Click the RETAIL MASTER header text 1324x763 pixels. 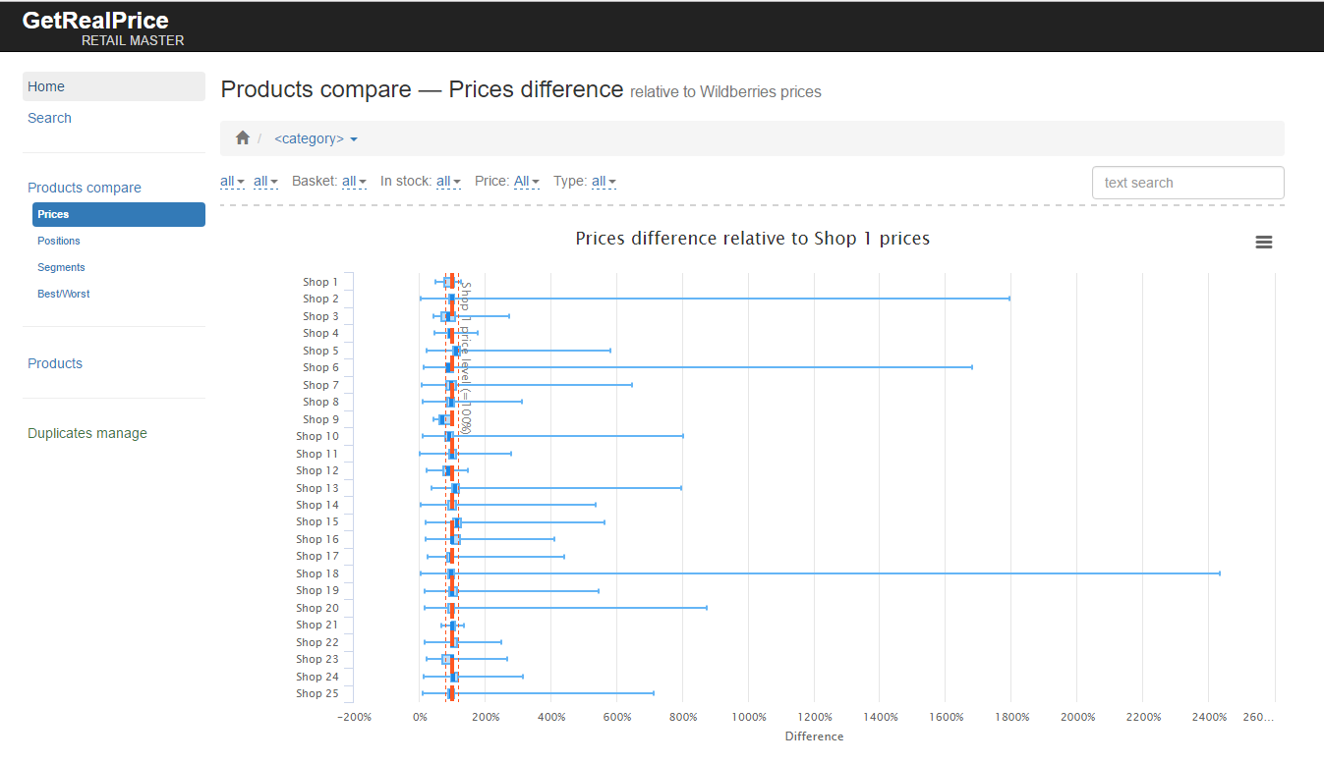coord(133,41)
